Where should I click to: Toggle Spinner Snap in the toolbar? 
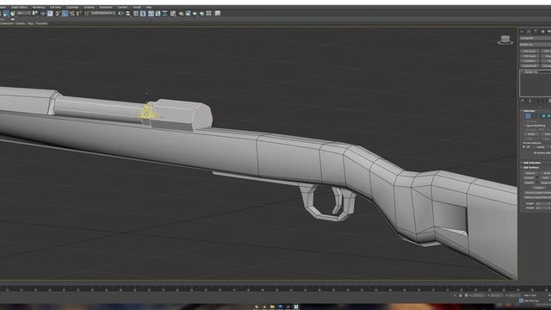[x=78, y=14]
